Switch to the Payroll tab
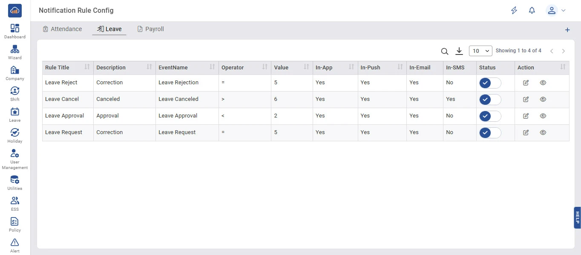Image resolution: width=581 pixels, height=255 pixels. pos(150,29)
